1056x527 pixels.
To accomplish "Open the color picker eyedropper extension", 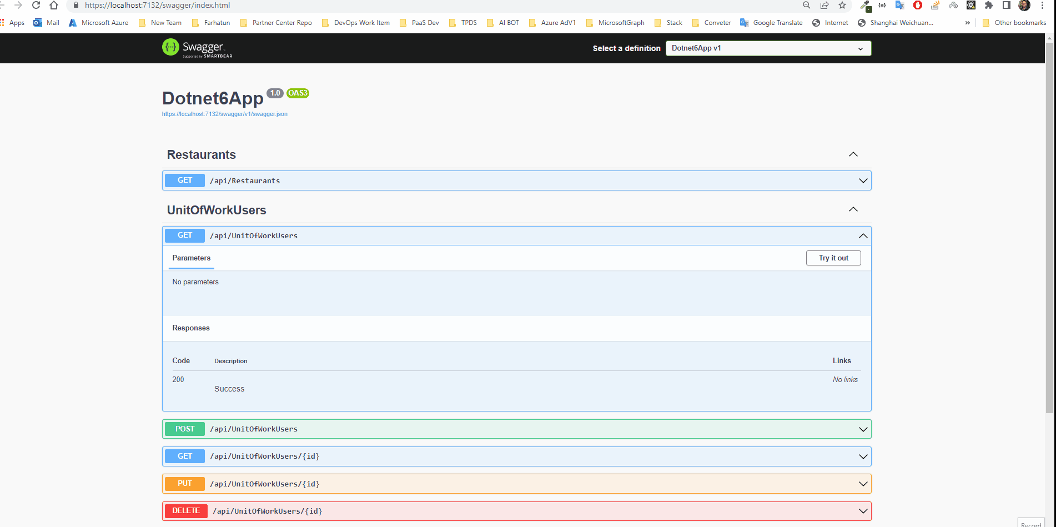I will pos(865,6).
